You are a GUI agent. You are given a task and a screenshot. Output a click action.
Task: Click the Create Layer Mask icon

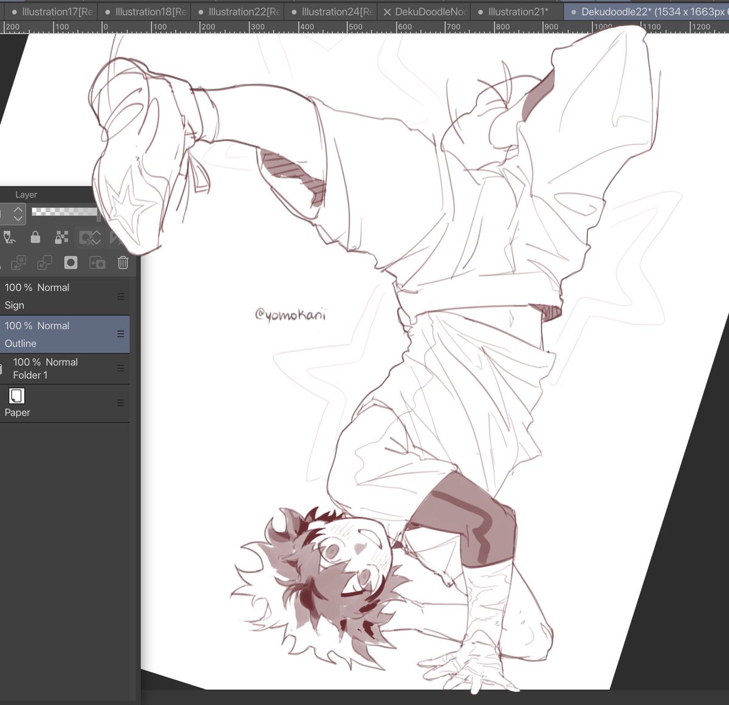pyautogui.click(x=71, y=263)
